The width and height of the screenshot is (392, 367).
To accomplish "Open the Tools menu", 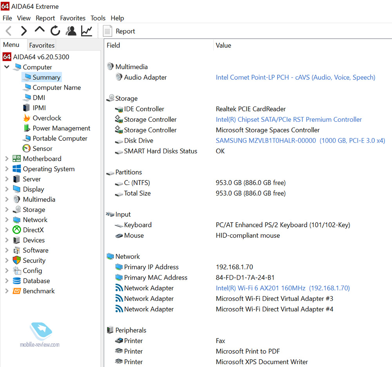I will click(98, 18).
